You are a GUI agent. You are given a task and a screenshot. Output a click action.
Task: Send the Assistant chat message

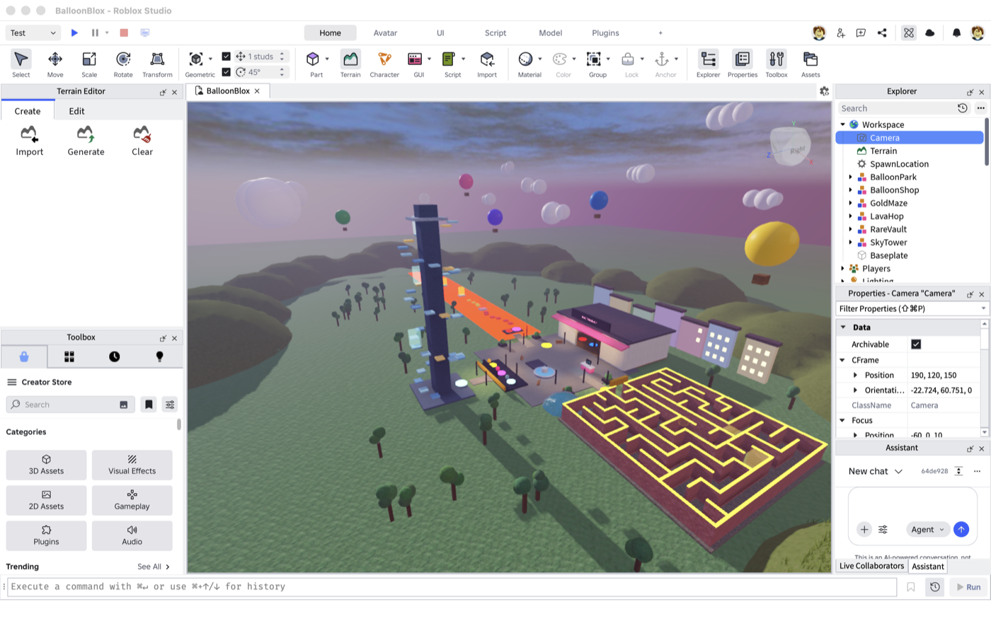click(961, 529)
